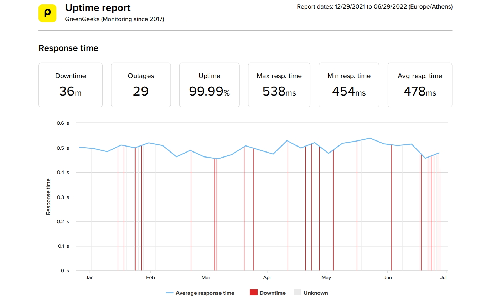Click the Uptime report heading

click(x=98, y=8)
